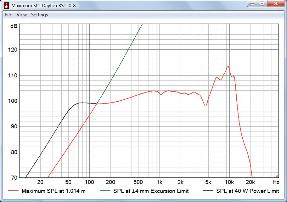Click the red curve dip near 5 kHz
287x202 pixels.
[x=205, y=106]
